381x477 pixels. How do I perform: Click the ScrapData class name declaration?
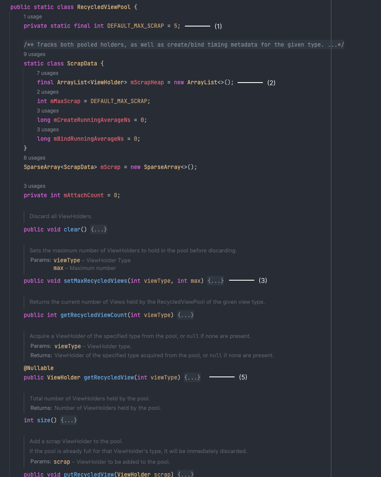(x=82, y=64)
